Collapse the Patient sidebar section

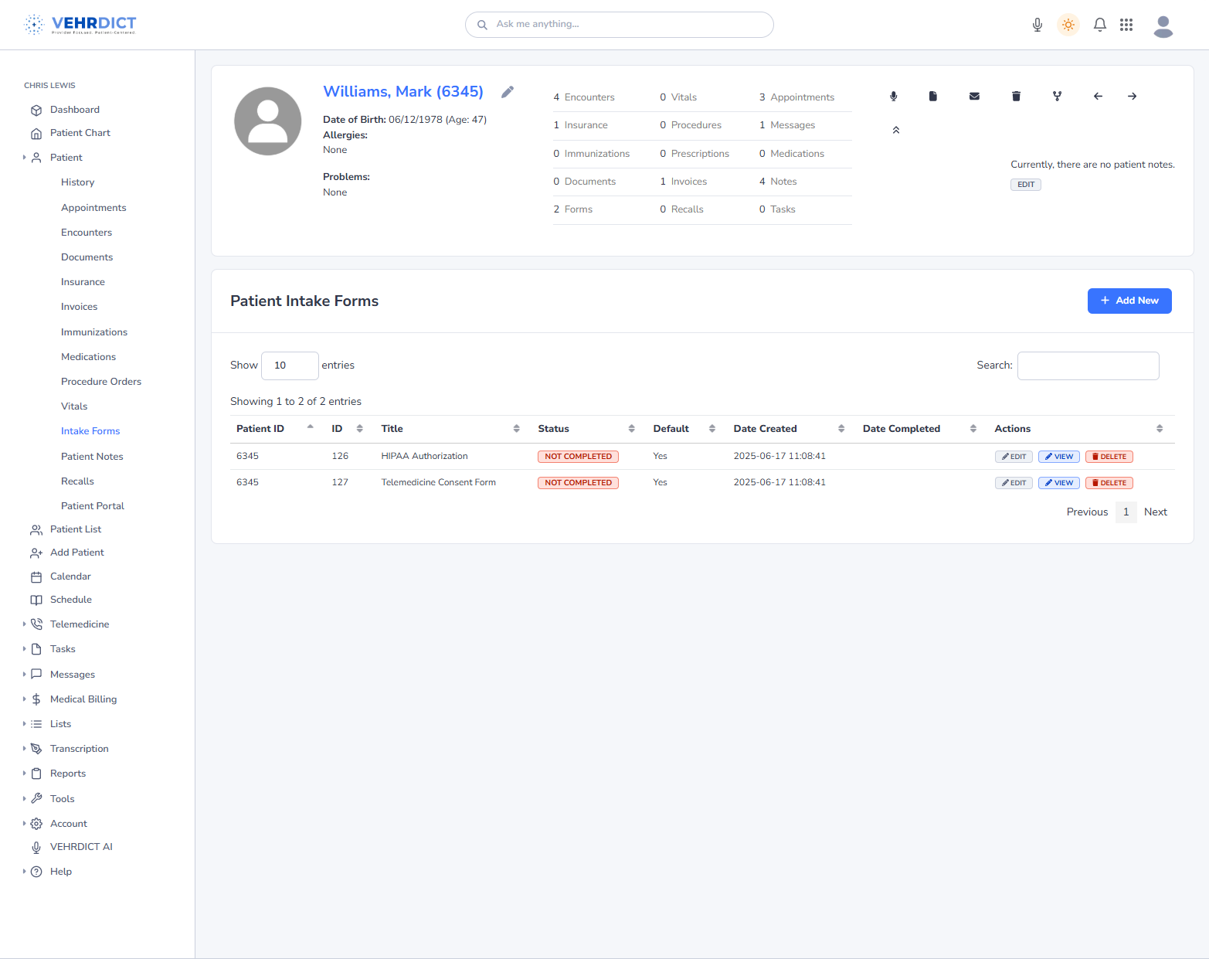66,158
